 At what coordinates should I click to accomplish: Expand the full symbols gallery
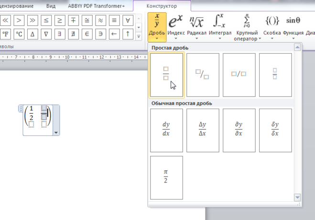tap(139, 36)
